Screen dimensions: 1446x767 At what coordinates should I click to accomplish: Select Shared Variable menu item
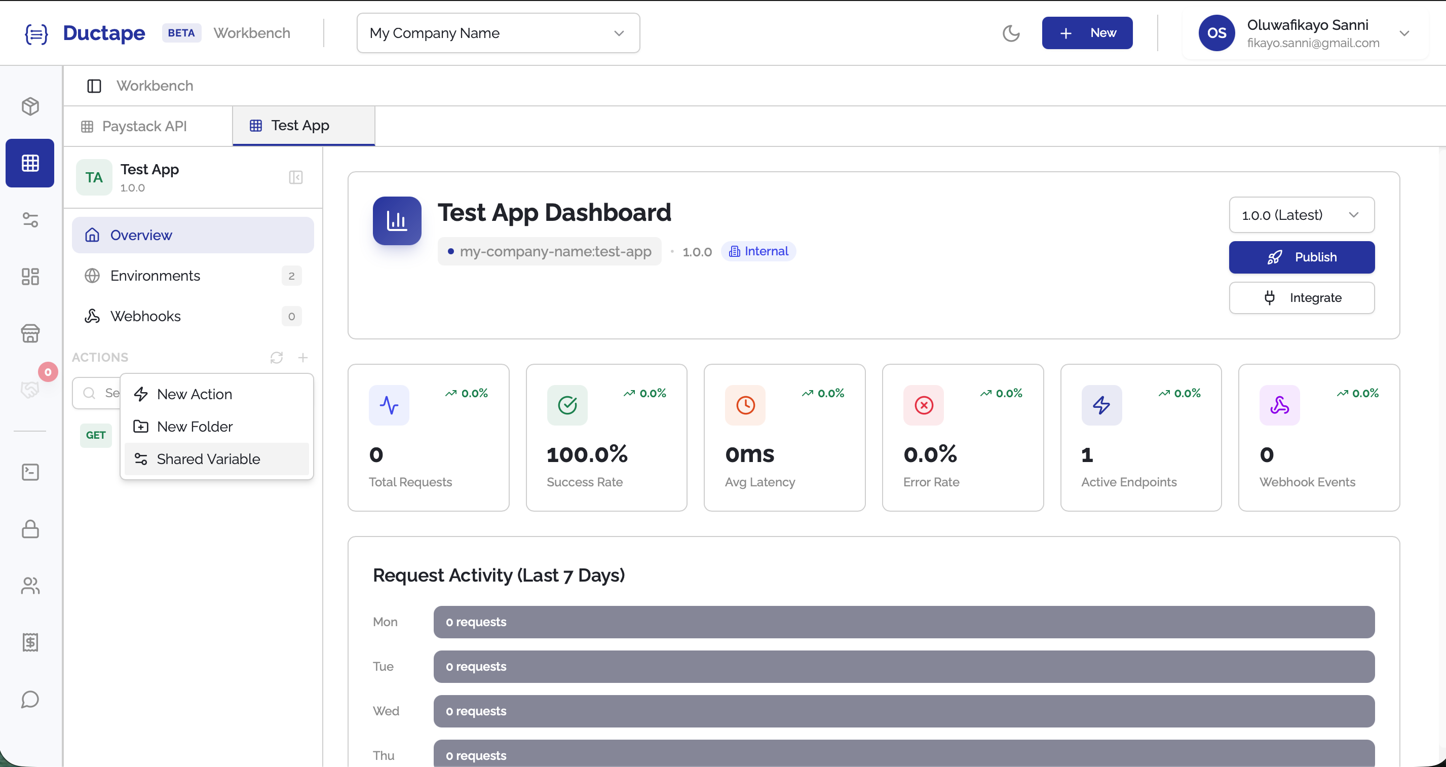pyautogui.click(x=208, y=459)
